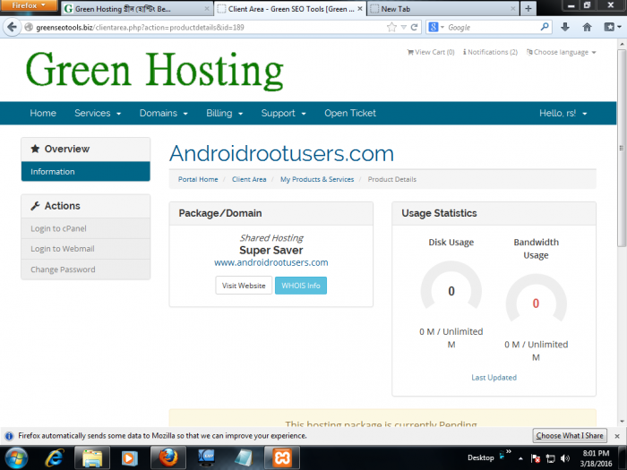This screenshot has height=470, width=627.
Task: Click the volume speaker tray icon
Action: (x=564, y=458)
